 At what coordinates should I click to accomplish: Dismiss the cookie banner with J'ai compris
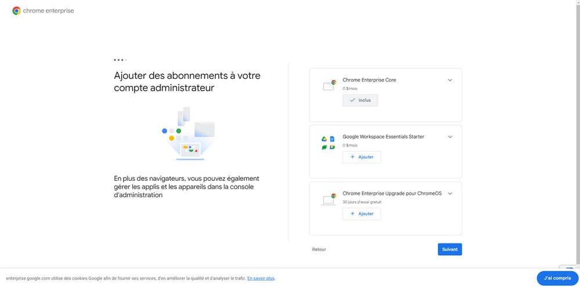pos(557,278)
